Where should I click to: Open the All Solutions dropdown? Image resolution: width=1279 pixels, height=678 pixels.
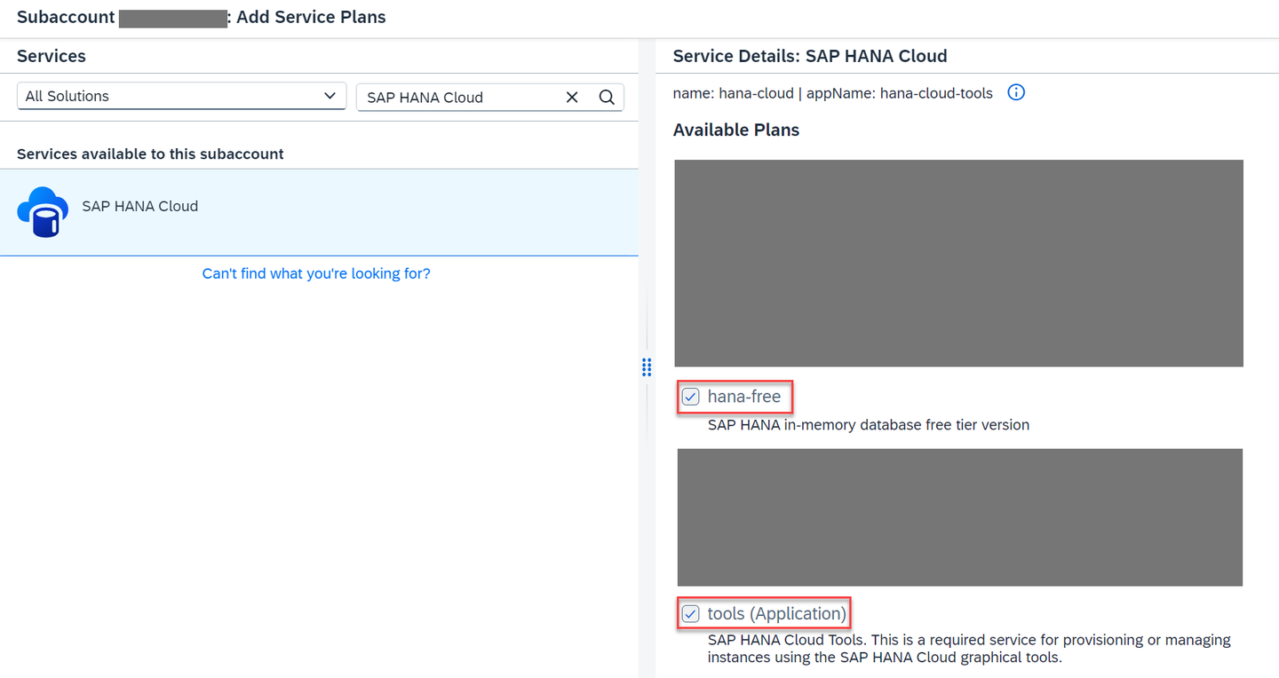[x=181, y=97]
